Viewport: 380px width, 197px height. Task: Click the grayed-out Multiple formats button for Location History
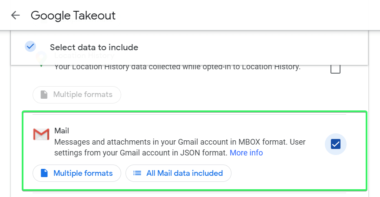77,94
